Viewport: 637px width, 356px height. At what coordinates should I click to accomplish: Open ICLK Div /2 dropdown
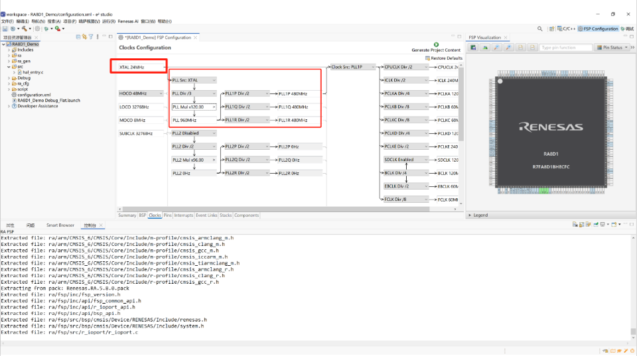tap(406, 80)
